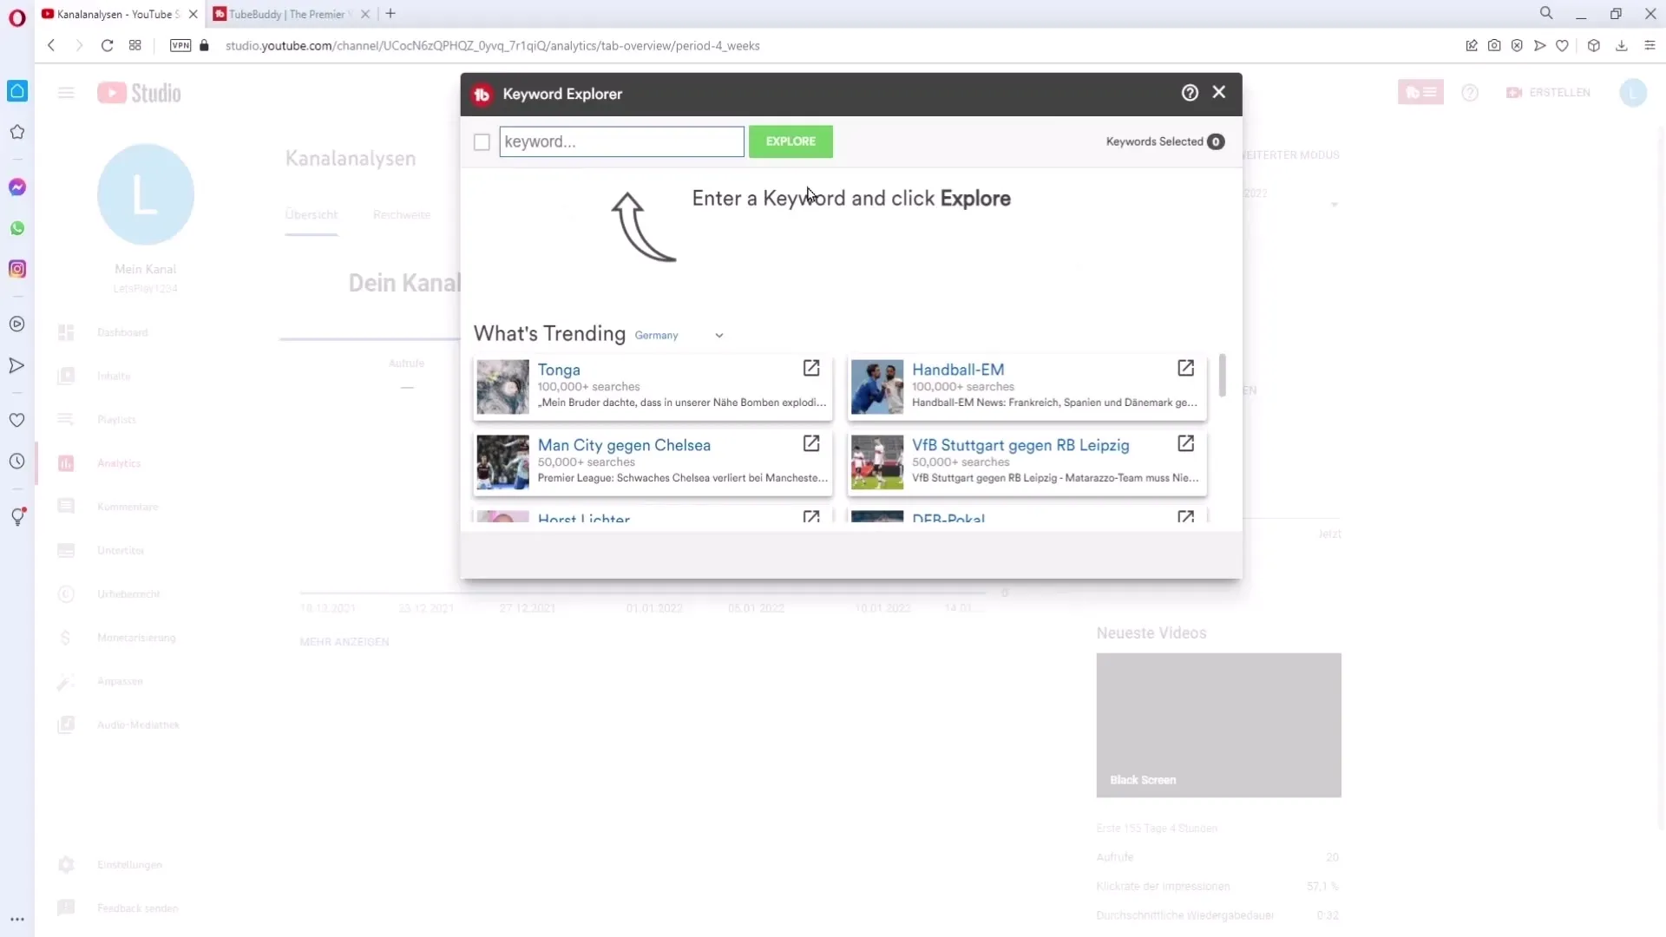Screen dimensions: 1666x937
Task: Select VfB Stuttgart gegen RB Leipzig keyword
Action: 1020,445
